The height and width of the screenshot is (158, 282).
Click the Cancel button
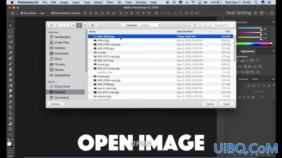click(x=210, y=104)
